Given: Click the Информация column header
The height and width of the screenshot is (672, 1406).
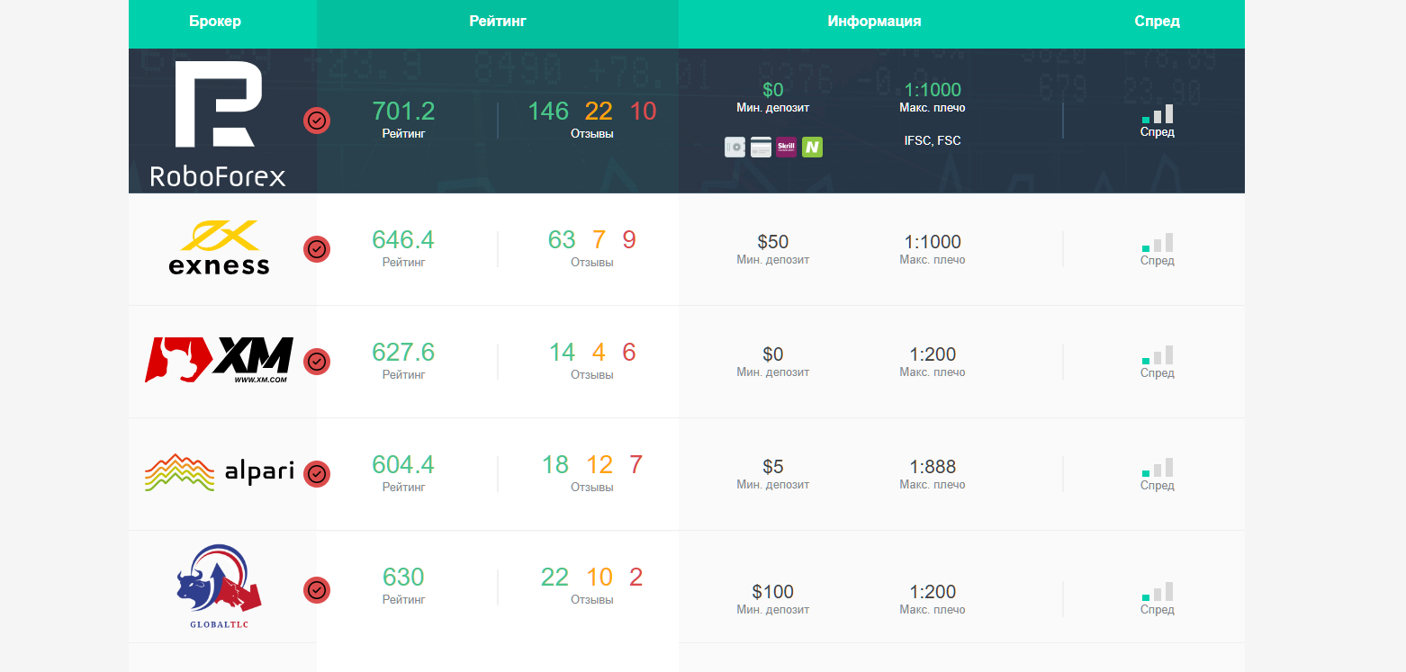Looking at the screenshot, I should pyautogui.click(x=874, y=22).
